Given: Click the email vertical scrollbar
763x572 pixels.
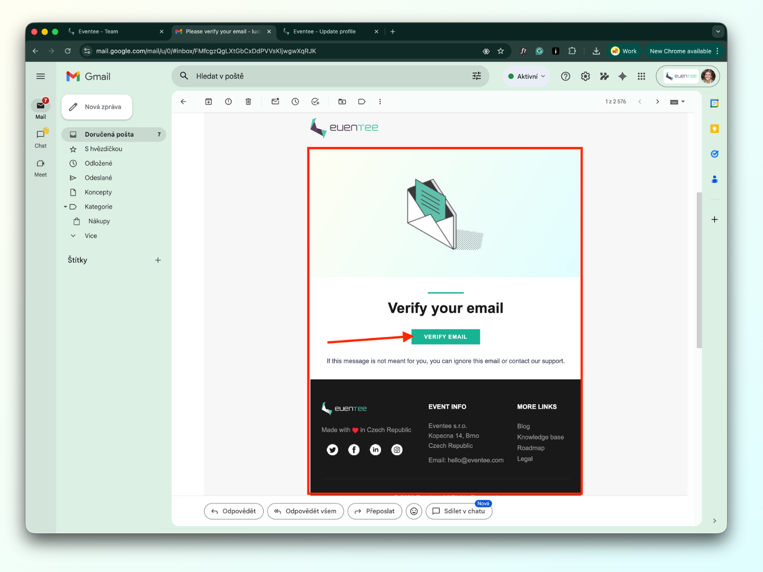Looking at the screenshot, I should coord(699,270).
